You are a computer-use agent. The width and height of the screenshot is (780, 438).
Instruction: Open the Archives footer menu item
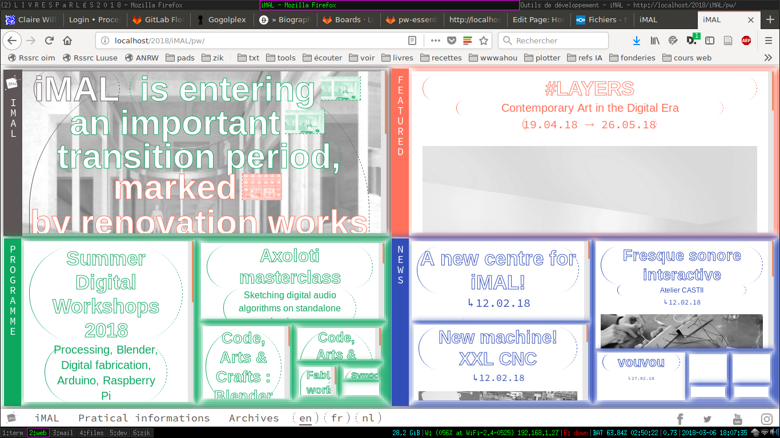click(x=254, y=418)
